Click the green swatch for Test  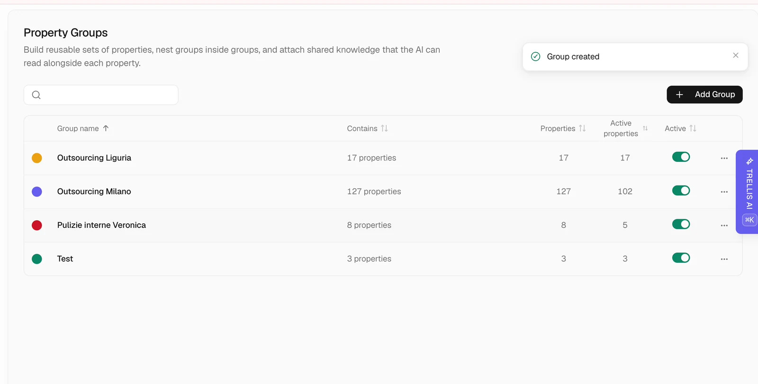(37, 259)
